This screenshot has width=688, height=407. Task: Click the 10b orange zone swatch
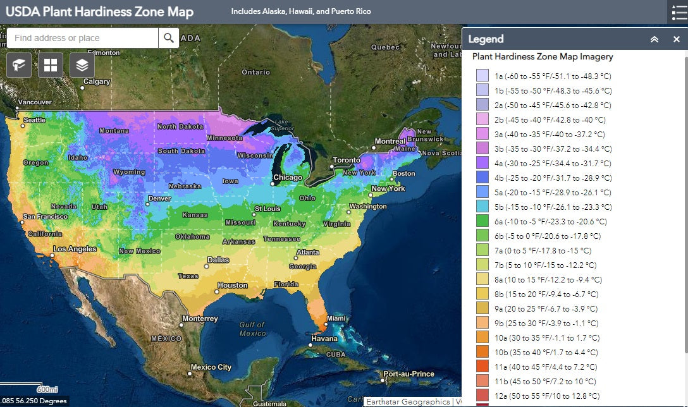pos(482,352)
